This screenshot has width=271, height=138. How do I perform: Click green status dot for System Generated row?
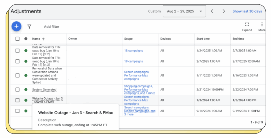tap(26, 90)
